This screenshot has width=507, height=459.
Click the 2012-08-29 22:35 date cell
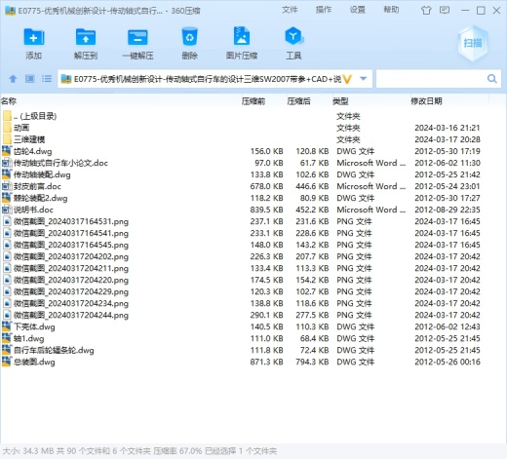pos(448,210)
